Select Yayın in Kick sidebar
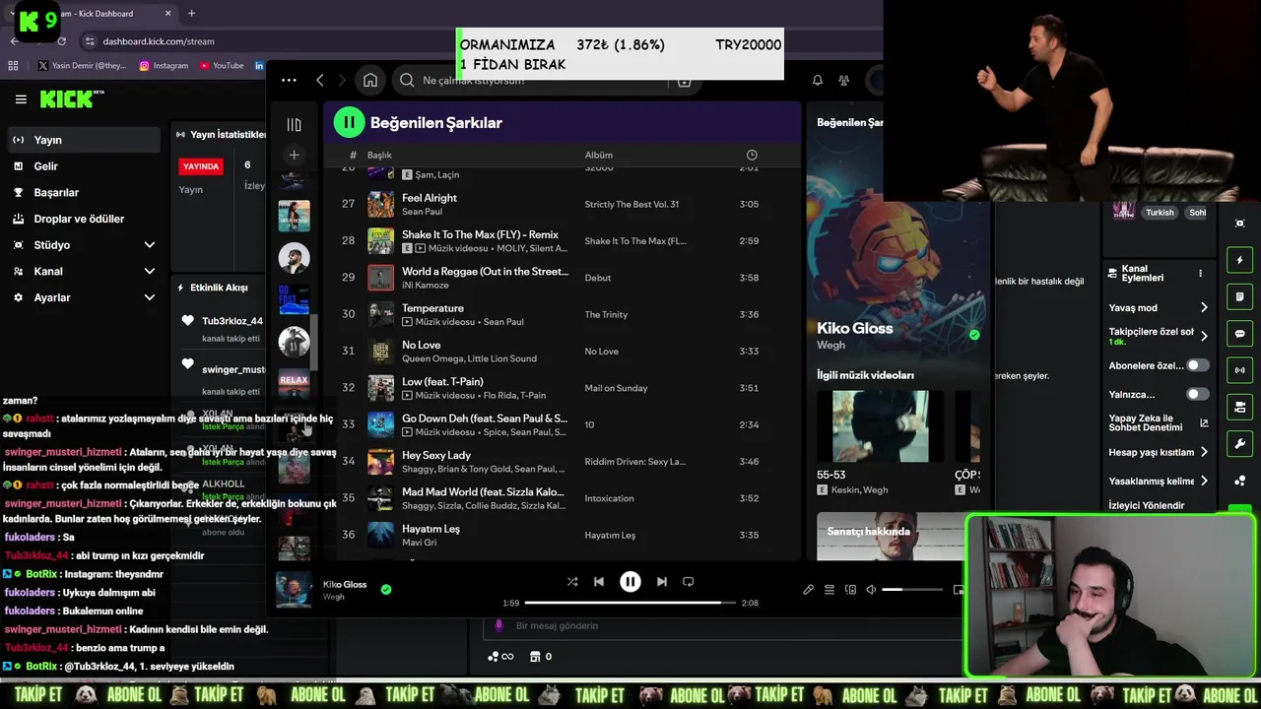1261x709 pixels. pos(83,140)
